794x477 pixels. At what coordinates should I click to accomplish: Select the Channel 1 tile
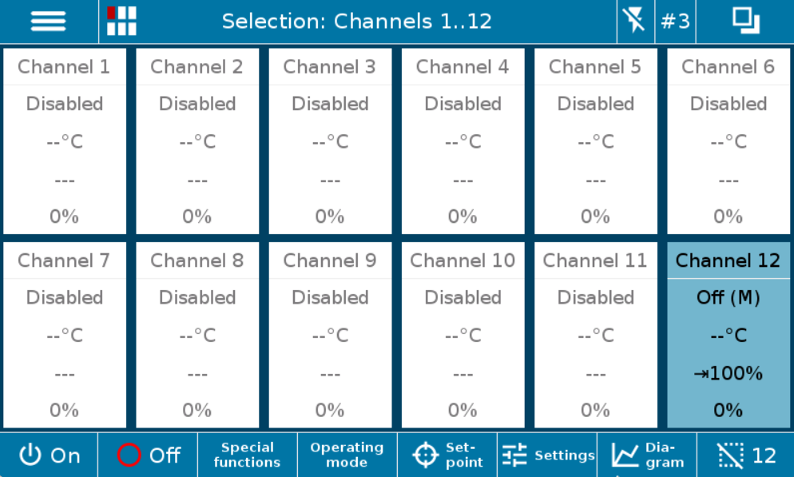[65, 141]
